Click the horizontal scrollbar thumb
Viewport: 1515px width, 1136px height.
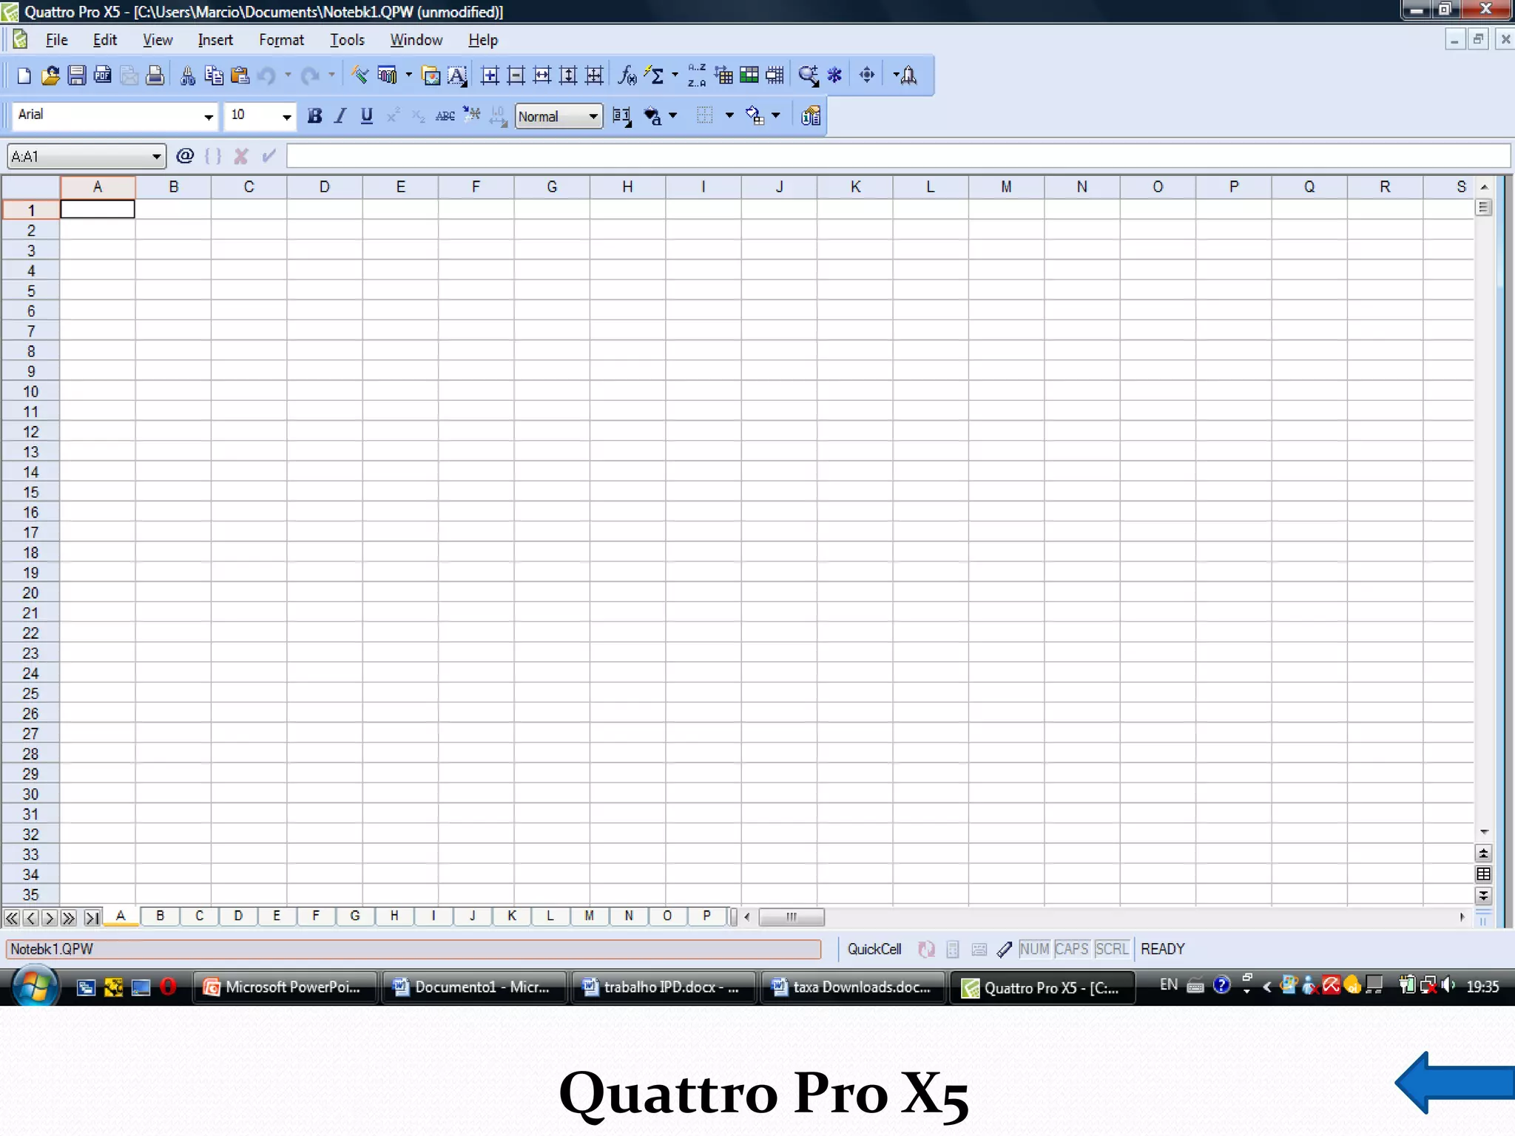[x=792, y=917]
